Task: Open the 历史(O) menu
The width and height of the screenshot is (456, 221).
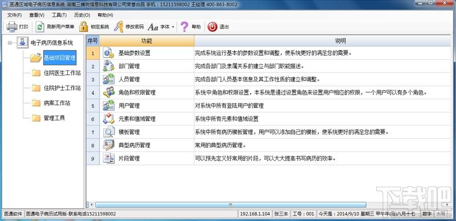Action: click(82, 15)
